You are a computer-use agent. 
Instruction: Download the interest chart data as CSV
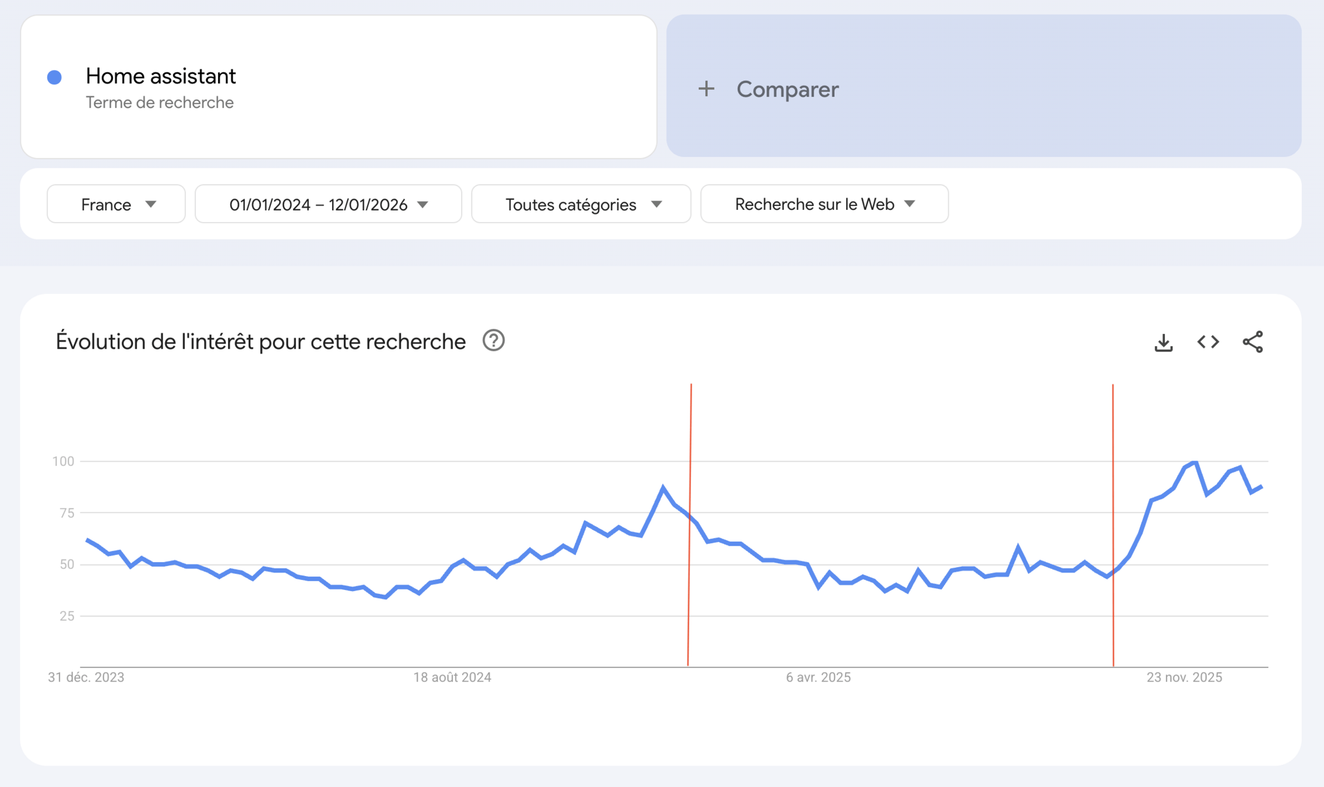1163,342
